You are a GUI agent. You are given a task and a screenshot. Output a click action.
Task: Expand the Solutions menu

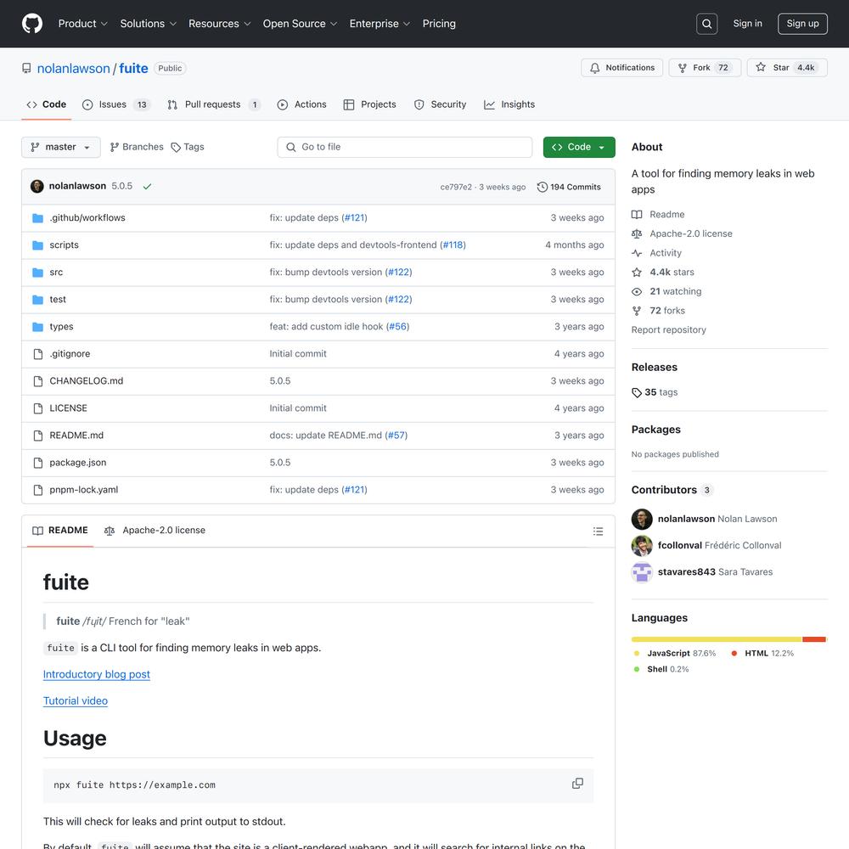pyautogui.click(x=149, y=24)
